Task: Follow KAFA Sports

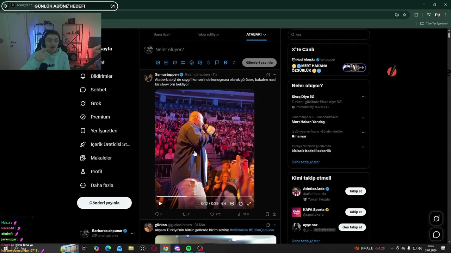Action: 356,212
